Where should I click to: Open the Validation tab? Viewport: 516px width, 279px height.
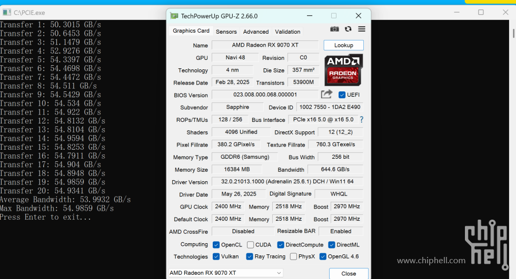287,32
